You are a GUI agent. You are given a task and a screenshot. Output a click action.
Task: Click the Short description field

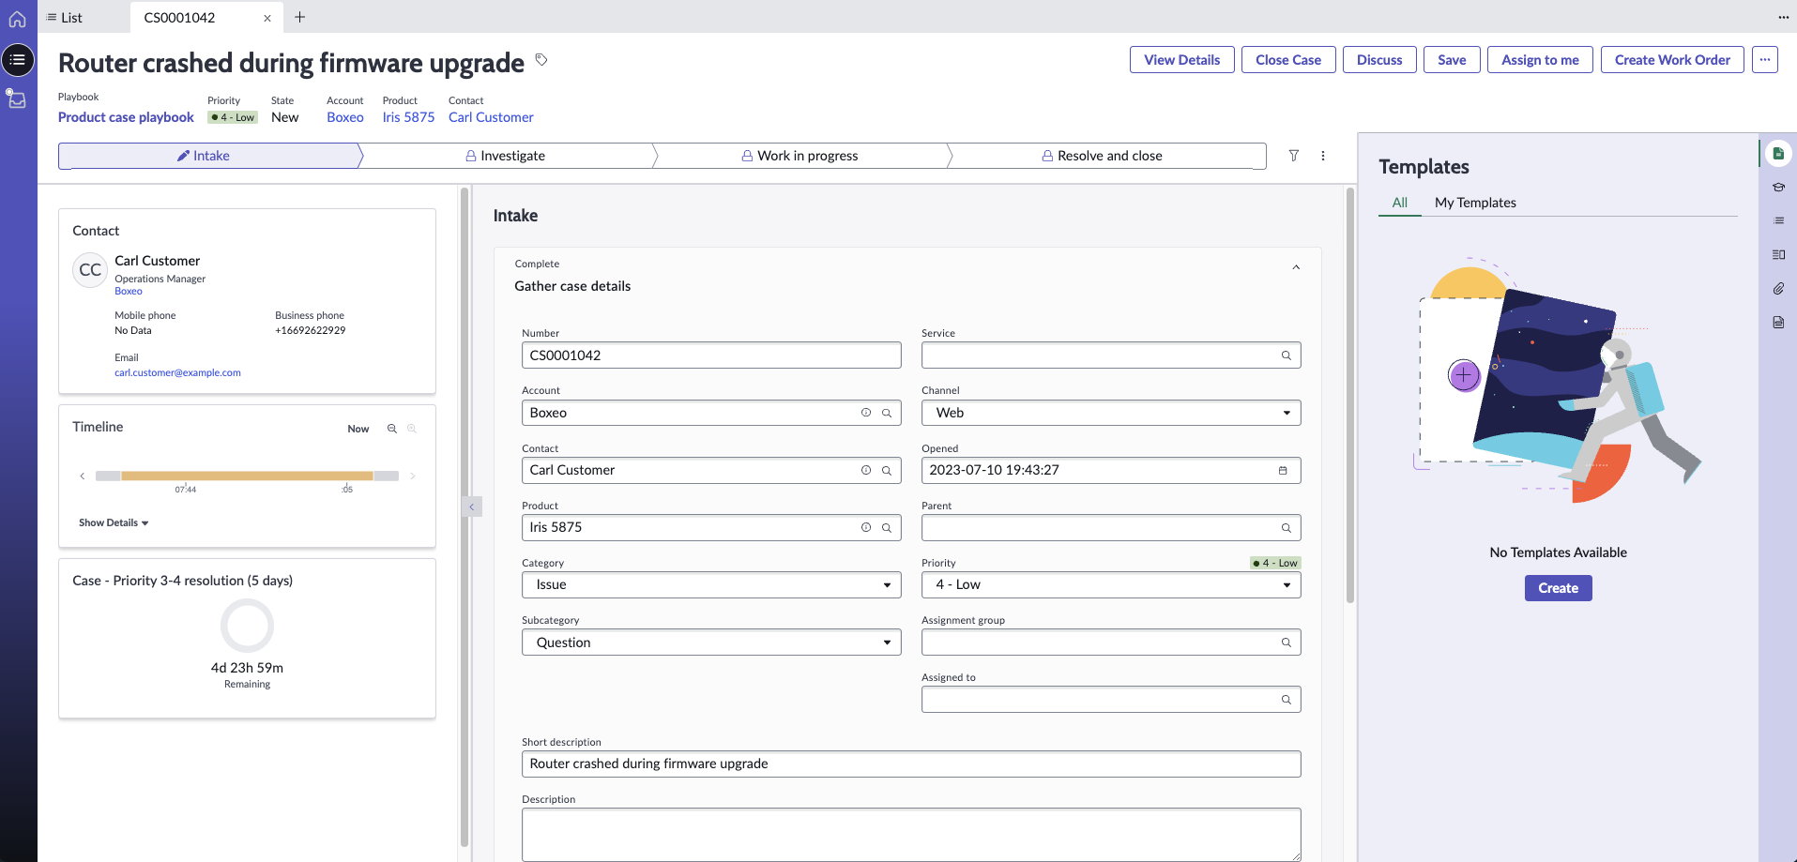(911, 764)
